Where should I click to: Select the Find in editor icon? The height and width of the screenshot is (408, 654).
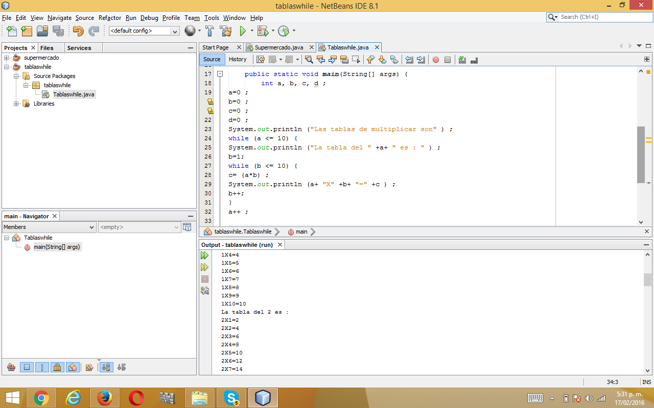(309, 60)
